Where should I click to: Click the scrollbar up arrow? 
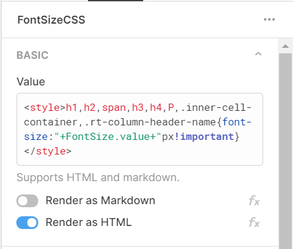click(x=285, y=46)
